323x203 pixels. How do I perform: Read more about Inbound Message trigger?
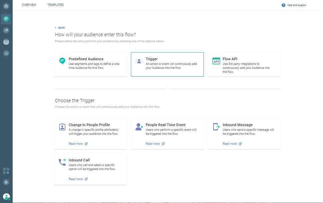tap(230, 144)
